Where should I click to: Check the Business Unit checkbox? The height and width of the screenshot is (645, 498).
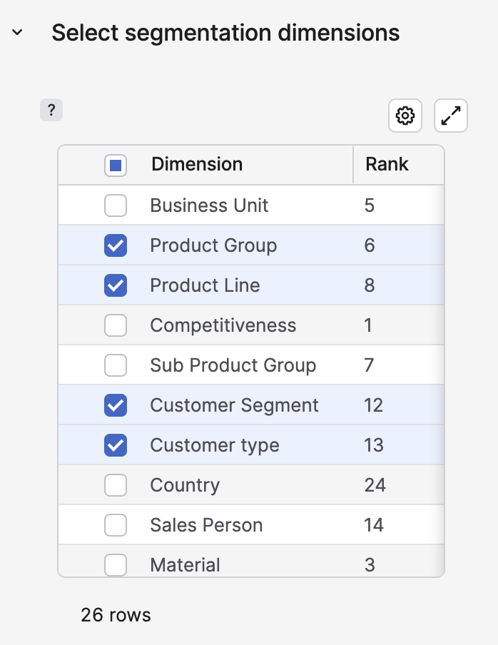click(116, 205)
